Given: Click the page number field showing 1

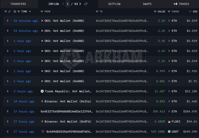Looking at the screenshot, I should pyautogui.click(x=68, y=4).
